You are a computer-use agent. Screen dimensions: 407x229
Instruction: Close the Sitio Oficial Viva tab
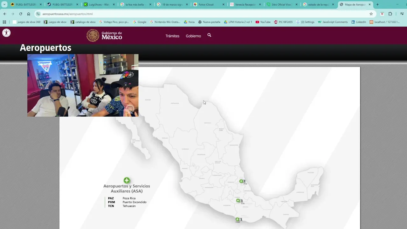296,4
